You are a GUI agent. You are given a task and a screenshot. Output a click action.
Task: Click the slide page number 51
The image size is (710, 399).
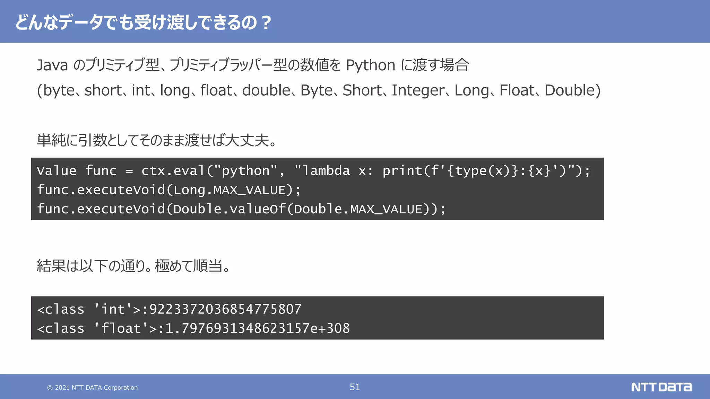click(355, 387)
